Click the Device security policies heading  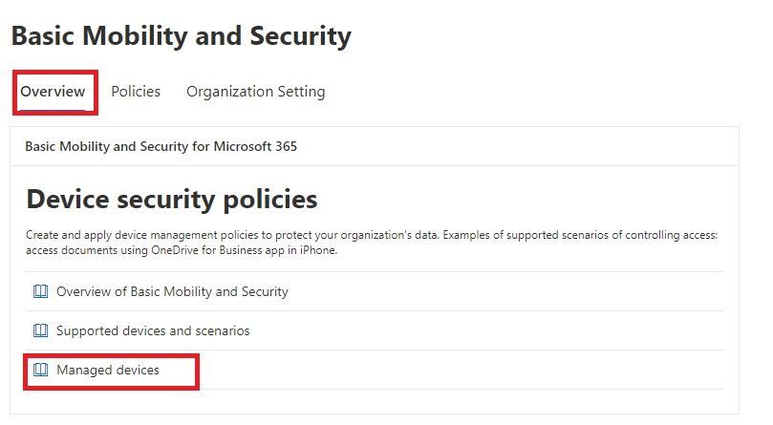click(x=172, y=200)
